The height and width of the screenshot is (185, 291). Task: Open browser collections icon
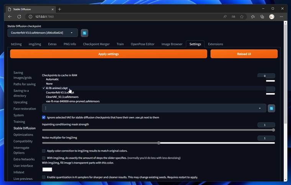(262, 17)
